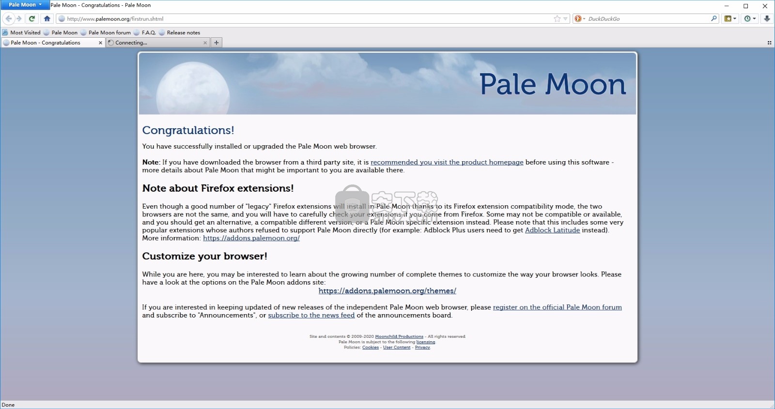Click register on the official Pale Moon forum
The height and width of the screenshot is (409, 775).
pos(557,307)
